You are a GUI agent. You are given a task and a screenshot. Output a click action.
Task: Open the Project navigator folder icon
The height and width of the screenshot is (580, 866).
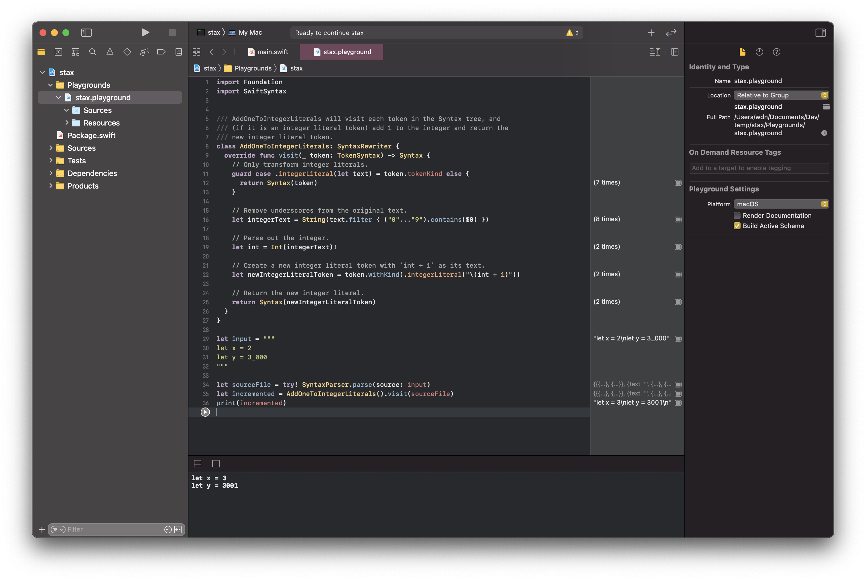click(42, 52)
